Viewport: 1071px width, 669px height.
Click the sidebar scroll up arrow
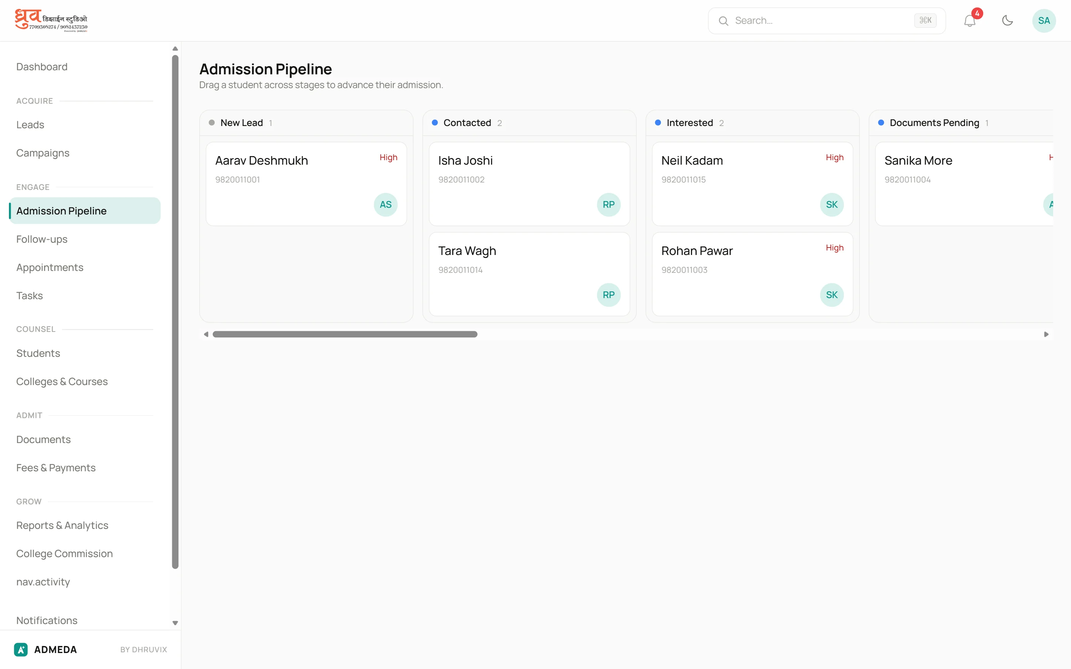(175, 49)
